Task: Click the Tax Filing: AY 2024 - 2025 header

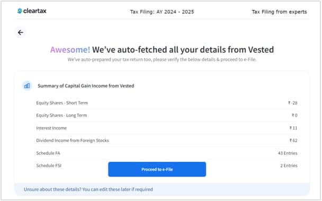Action: 162,12
